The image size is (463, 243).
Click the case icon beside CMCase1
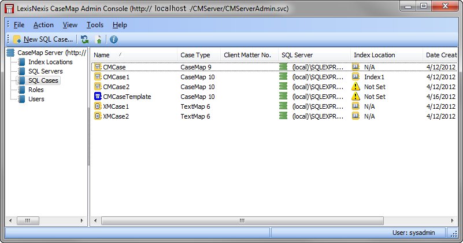(x=98, y=77)
